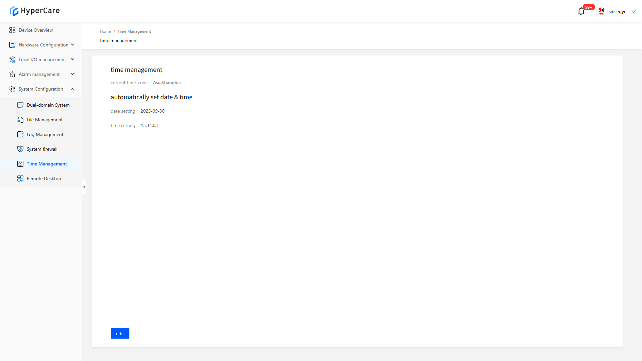
Task: Click the Device Overview grid icon
Action: (12, 30)
